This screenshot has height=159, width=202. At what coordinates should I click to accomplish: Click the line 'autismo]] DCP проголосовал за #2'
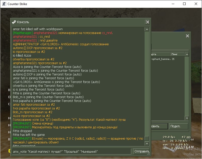pos(38,48)
